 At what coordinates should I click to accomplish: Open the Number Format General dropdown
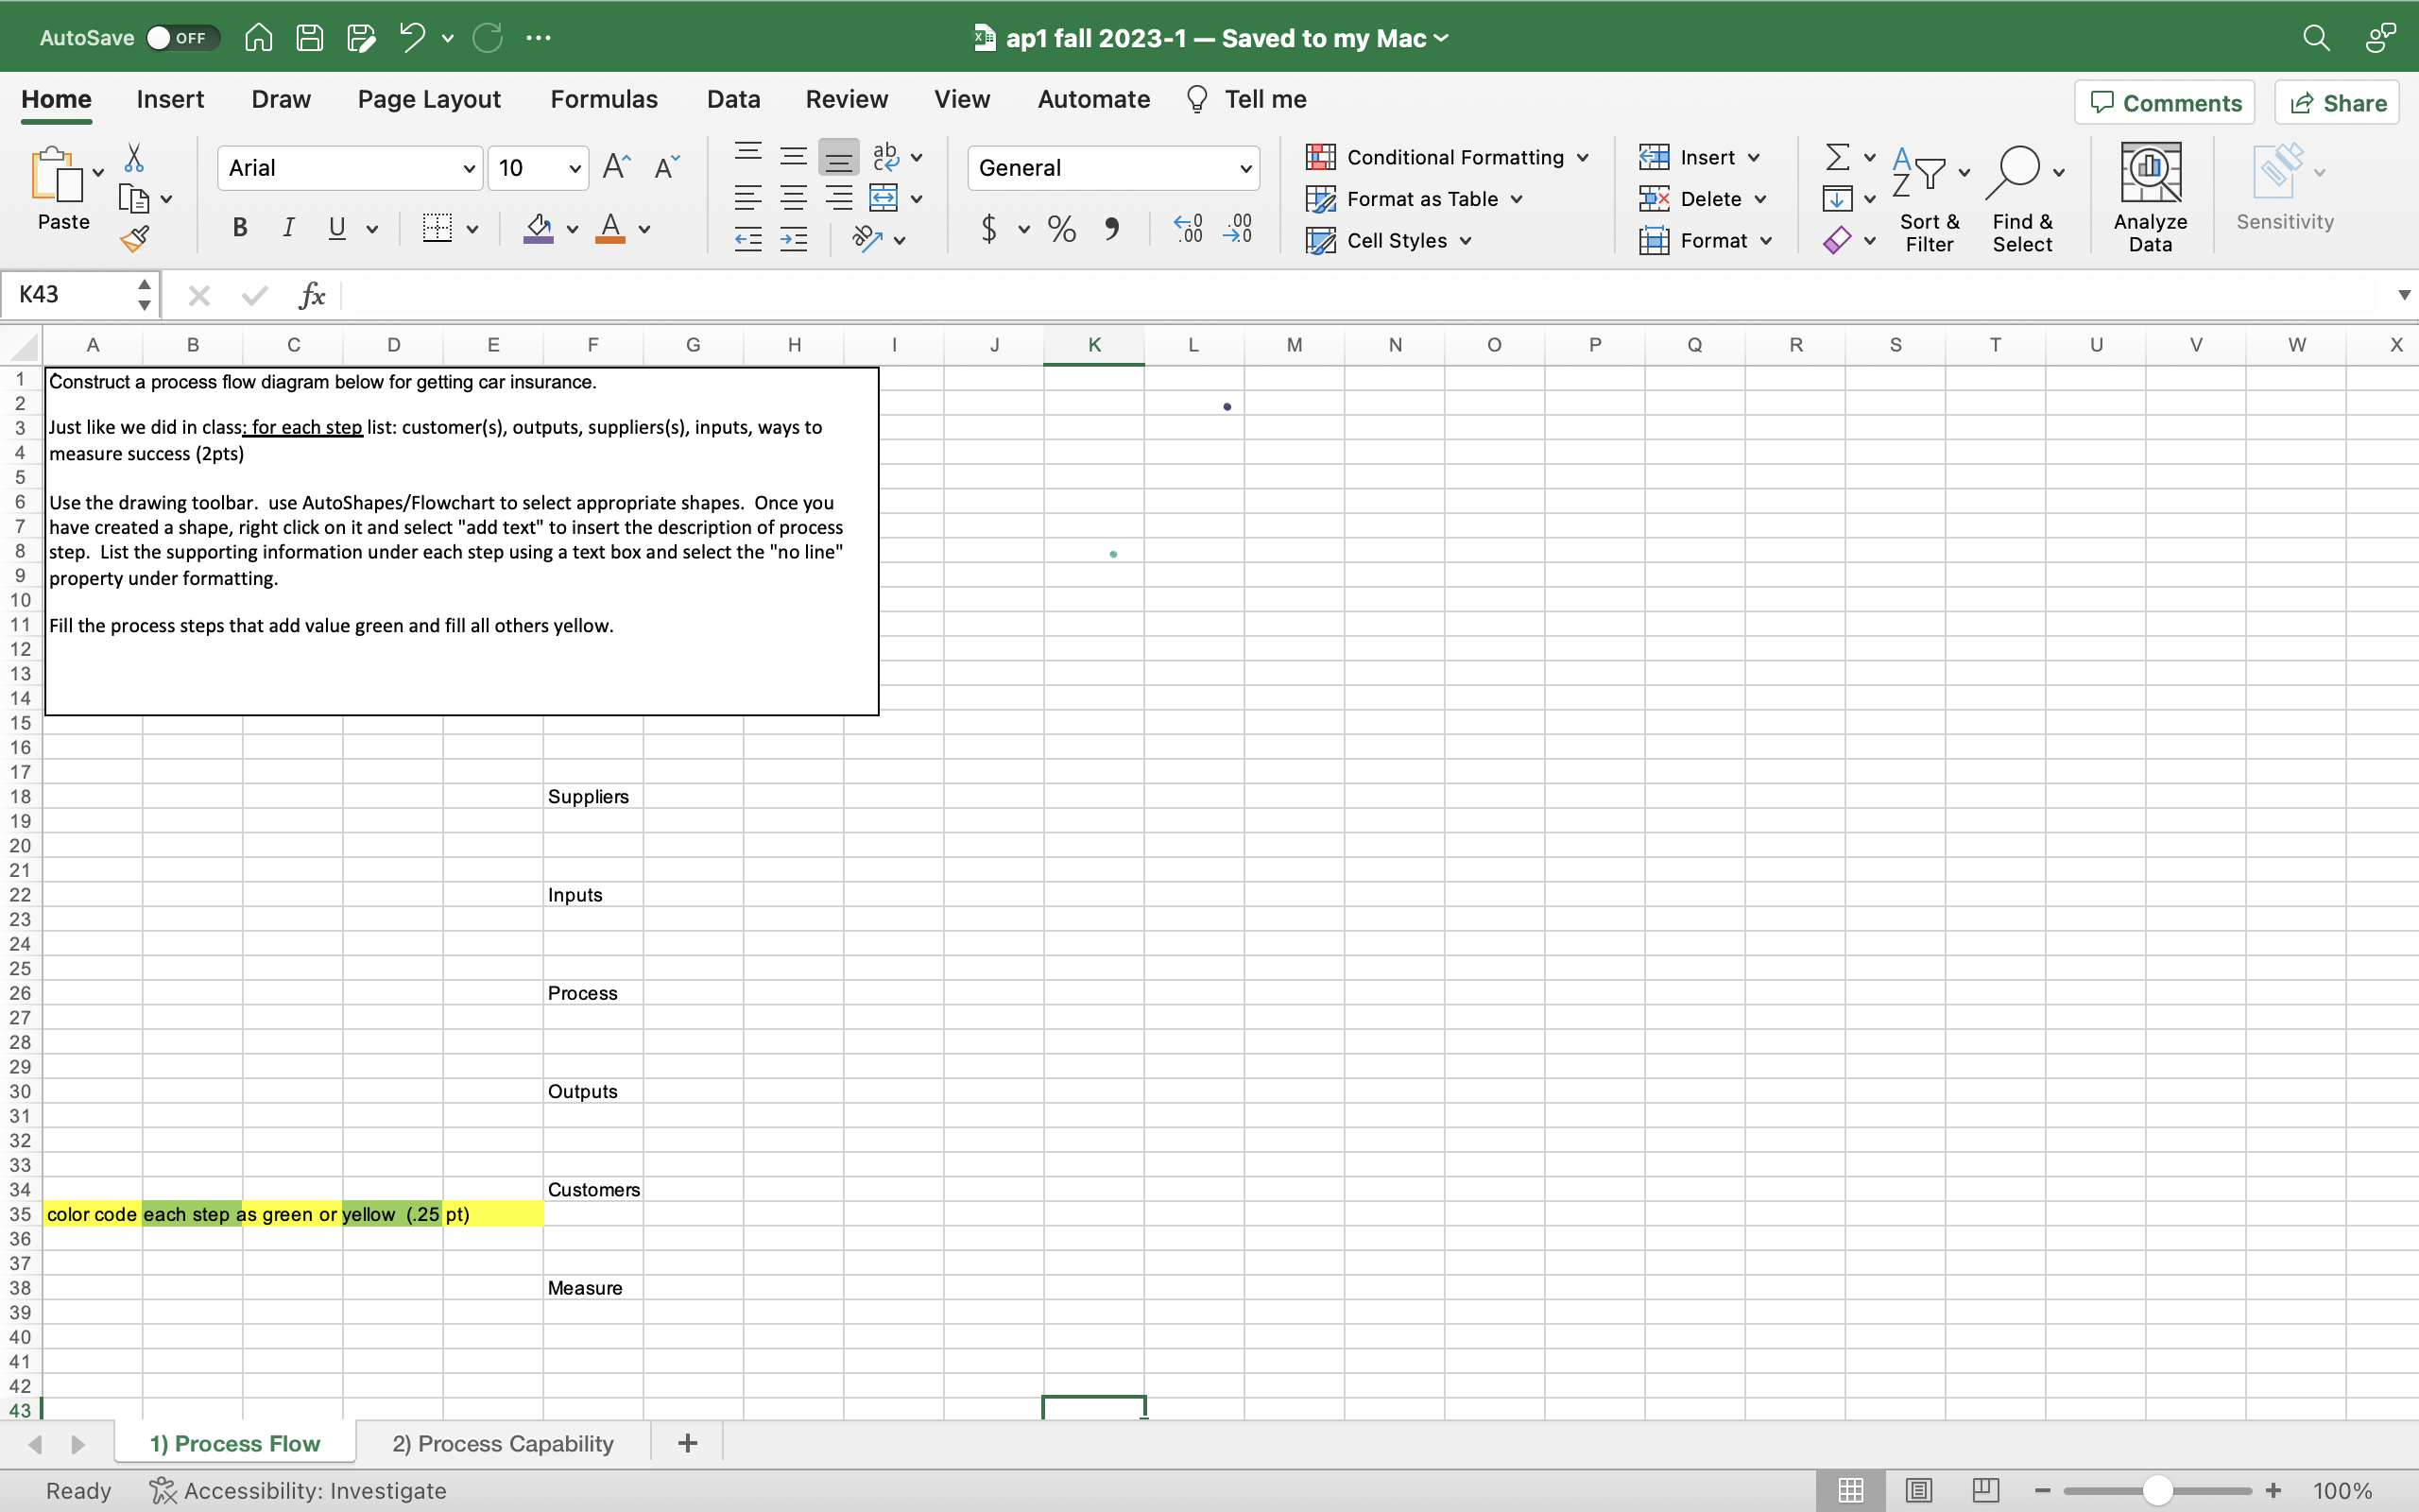coord(1245,168)
